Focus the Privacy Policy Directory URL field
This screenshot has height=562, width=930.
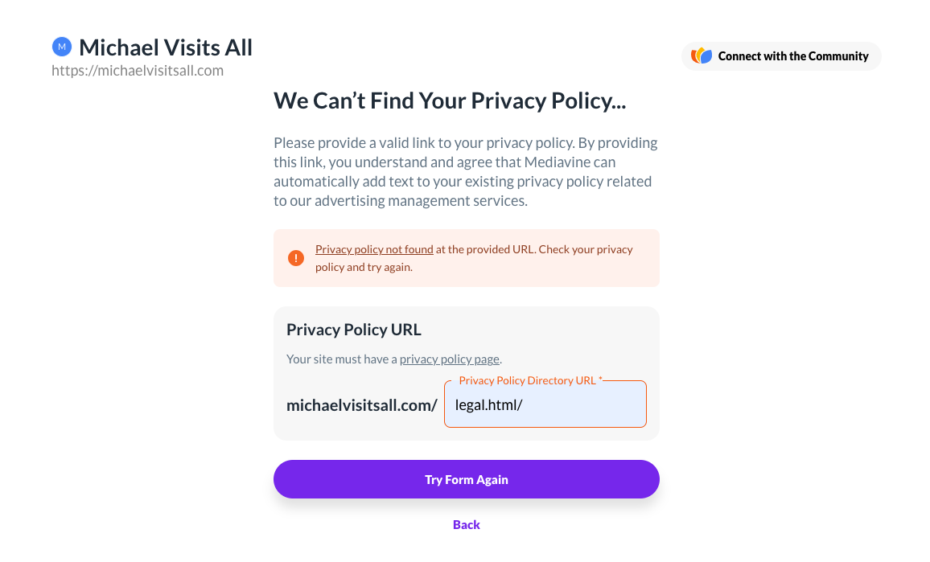545,404
